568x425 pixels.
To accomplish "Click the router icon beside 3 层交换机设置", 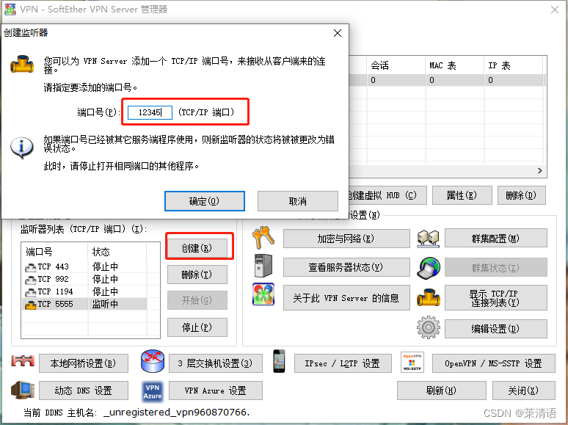I will pyautogui.click(x=153, y=361).
